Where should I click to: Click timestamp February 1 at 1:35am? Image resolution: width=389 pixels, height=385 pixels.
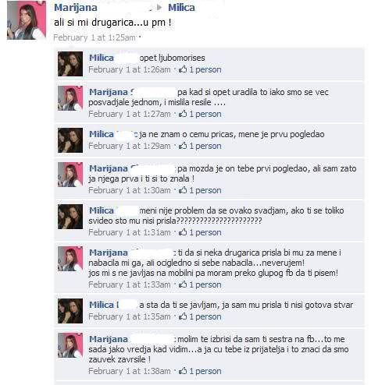pos(130,316)
